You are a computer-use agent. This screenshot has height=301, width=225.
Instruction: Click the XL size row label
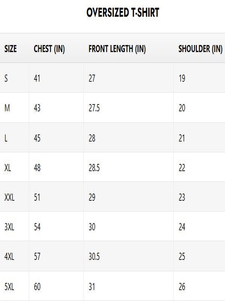[x=7, y=168]
